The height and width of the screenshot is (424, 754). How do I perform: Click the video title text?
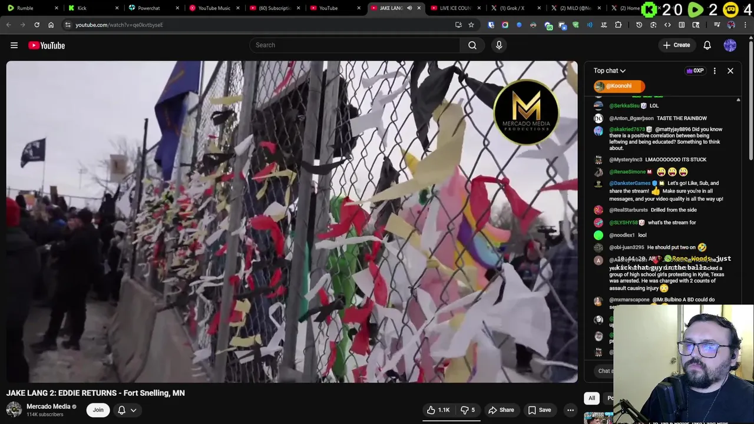(95, 393)
